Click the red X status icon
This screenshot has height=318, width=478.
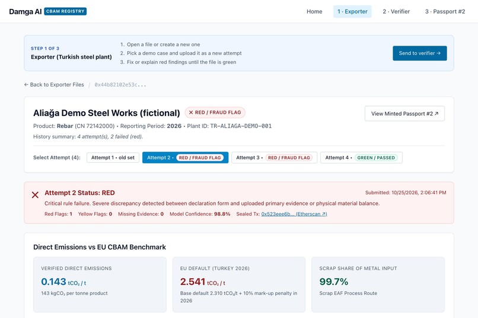35,195
